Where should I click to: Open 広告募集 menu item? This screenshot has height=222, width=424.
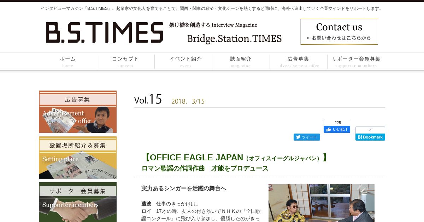tap(298, 62)
